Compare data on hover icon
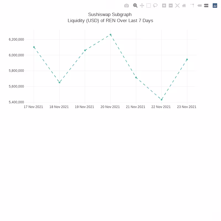This screenshot has height=221, width=221. (x=206, y=6)
